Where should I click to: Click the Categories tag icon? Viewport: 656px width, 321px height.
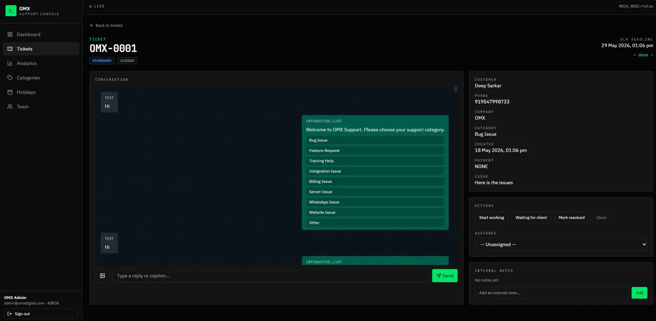(10, 78)
